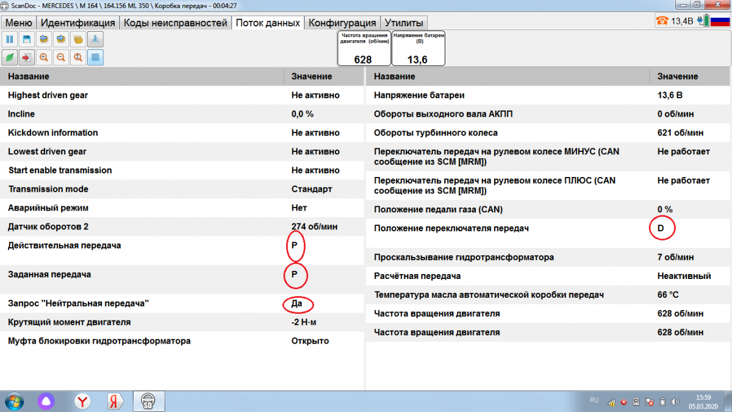Select the Поток данных tab
The image size is (732, 412).
(x=268, y=23)
